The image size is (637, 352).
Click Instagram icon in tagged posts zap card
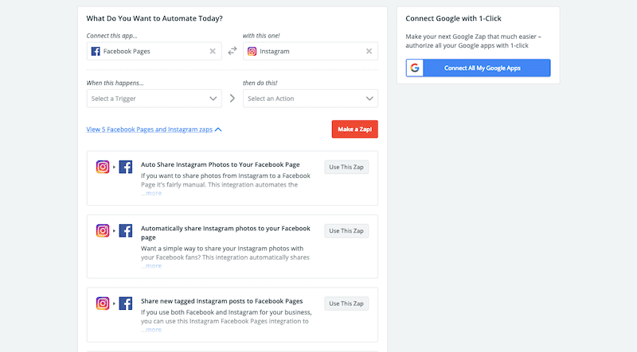coord(103,303)
